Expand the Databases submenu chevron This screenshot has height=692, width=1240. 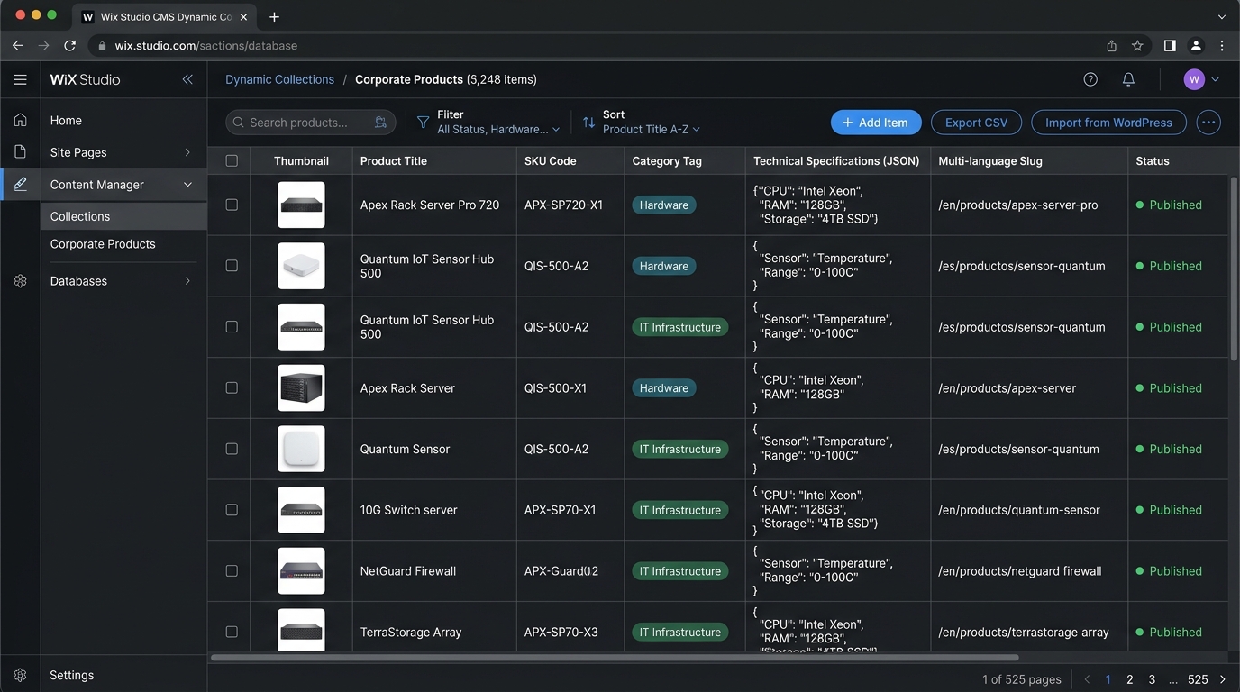tap(187, 281)
